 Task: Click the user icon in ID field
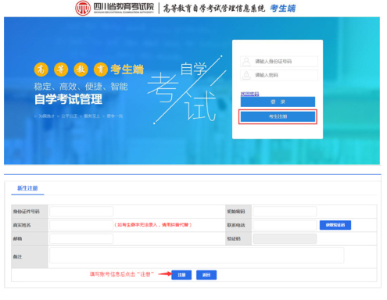(x=246, y=62)
